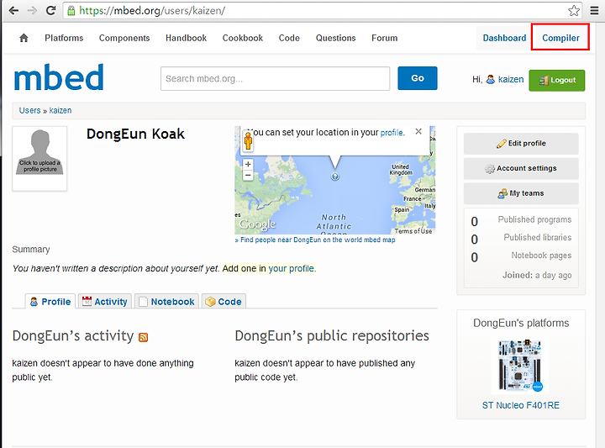Open the ST Nucleo F401RE link

pyautogui.click(x=520, y=405)
